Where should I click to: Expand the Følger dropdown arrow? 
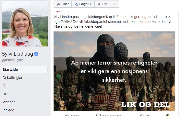pyautogui.click(x=91, y=4)
